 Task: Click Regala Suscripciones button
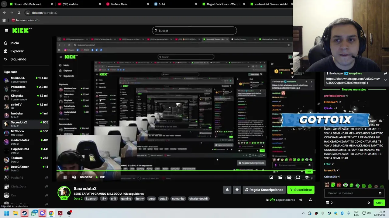[x=264, y=190]
